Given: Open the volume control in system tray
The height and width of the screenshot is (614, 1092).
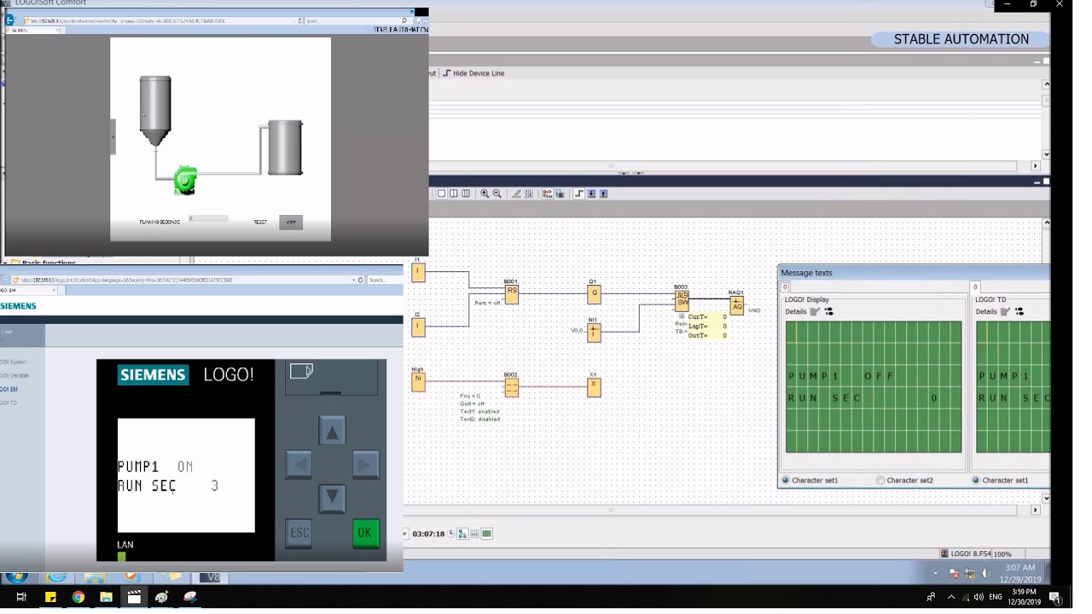Looking at the screenshot, I should click(x=979, y=598).
